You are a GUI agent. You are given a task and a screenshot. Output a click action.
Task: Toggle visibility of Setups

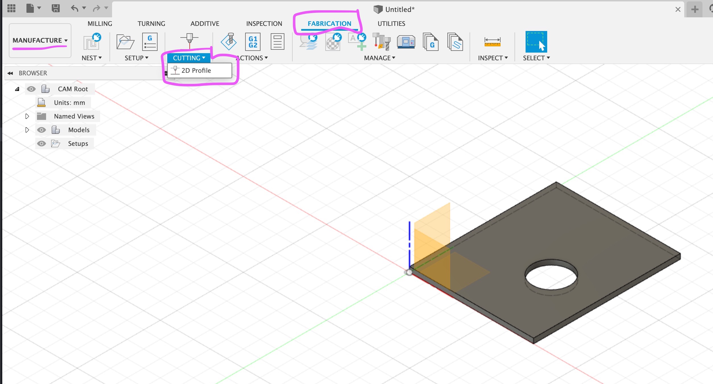pos(42,144)
